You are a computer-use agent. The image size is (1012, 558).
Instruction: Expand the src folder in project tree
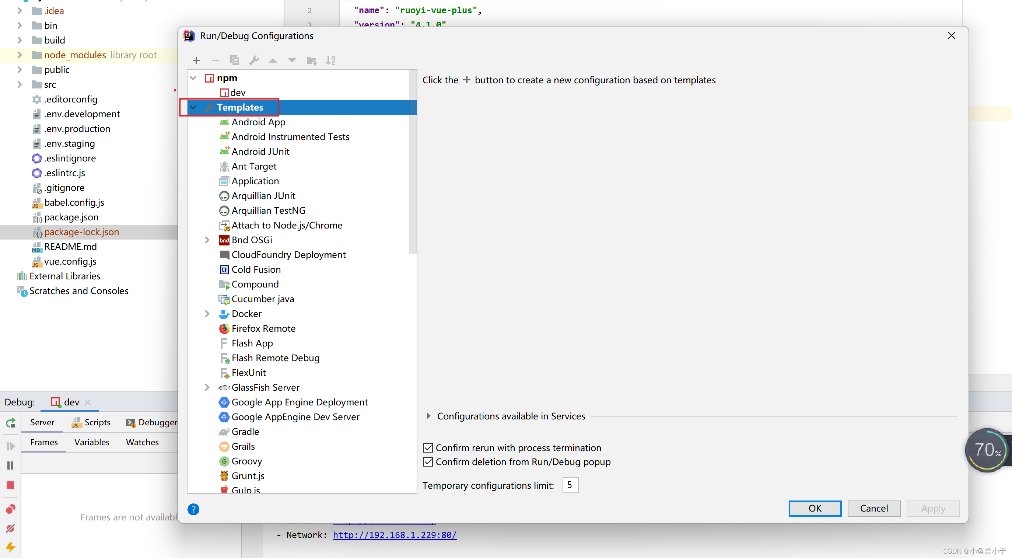(20, 84)
